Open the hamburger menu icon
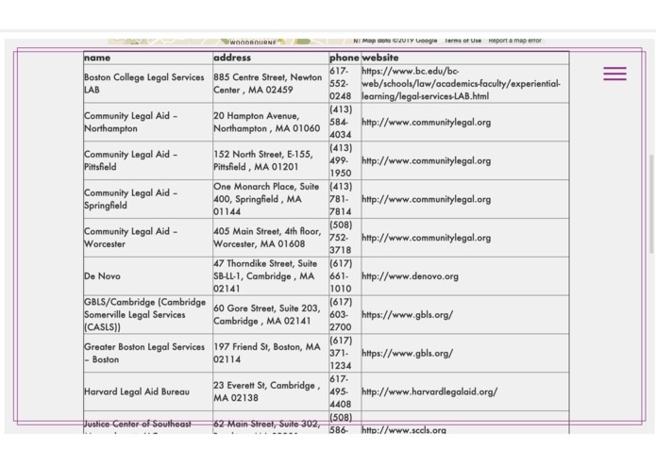656x466 pixels. coord(614,74)
